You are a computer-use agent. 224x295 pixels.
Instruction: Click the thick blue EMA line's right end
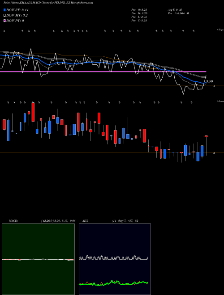(205, 82)
